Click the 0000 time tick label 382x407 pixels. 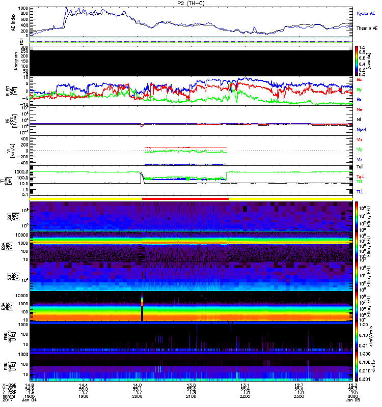coord(352,396)
